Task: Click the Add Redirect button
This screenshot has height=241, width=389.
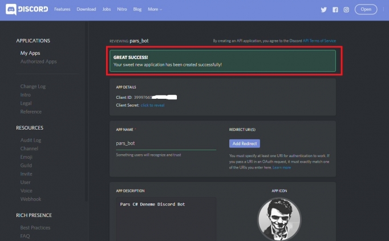Action: [x=244, y=143]
